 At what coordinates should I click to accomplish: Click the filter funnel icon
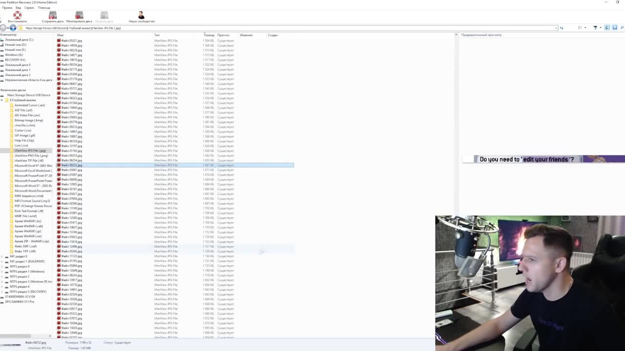595,28
